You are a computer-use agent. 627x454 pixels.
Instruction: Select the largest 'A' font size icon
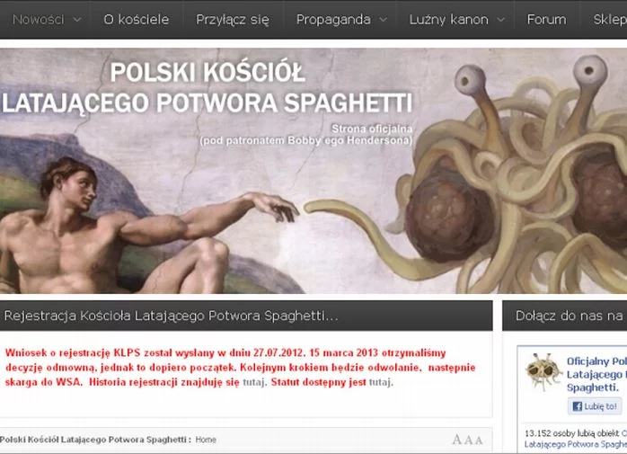pyautogui.click(x=456, y=440)
